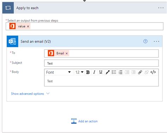167x133 pixels.
Task: Open the Font family dropdown
Action: (58, 72)
